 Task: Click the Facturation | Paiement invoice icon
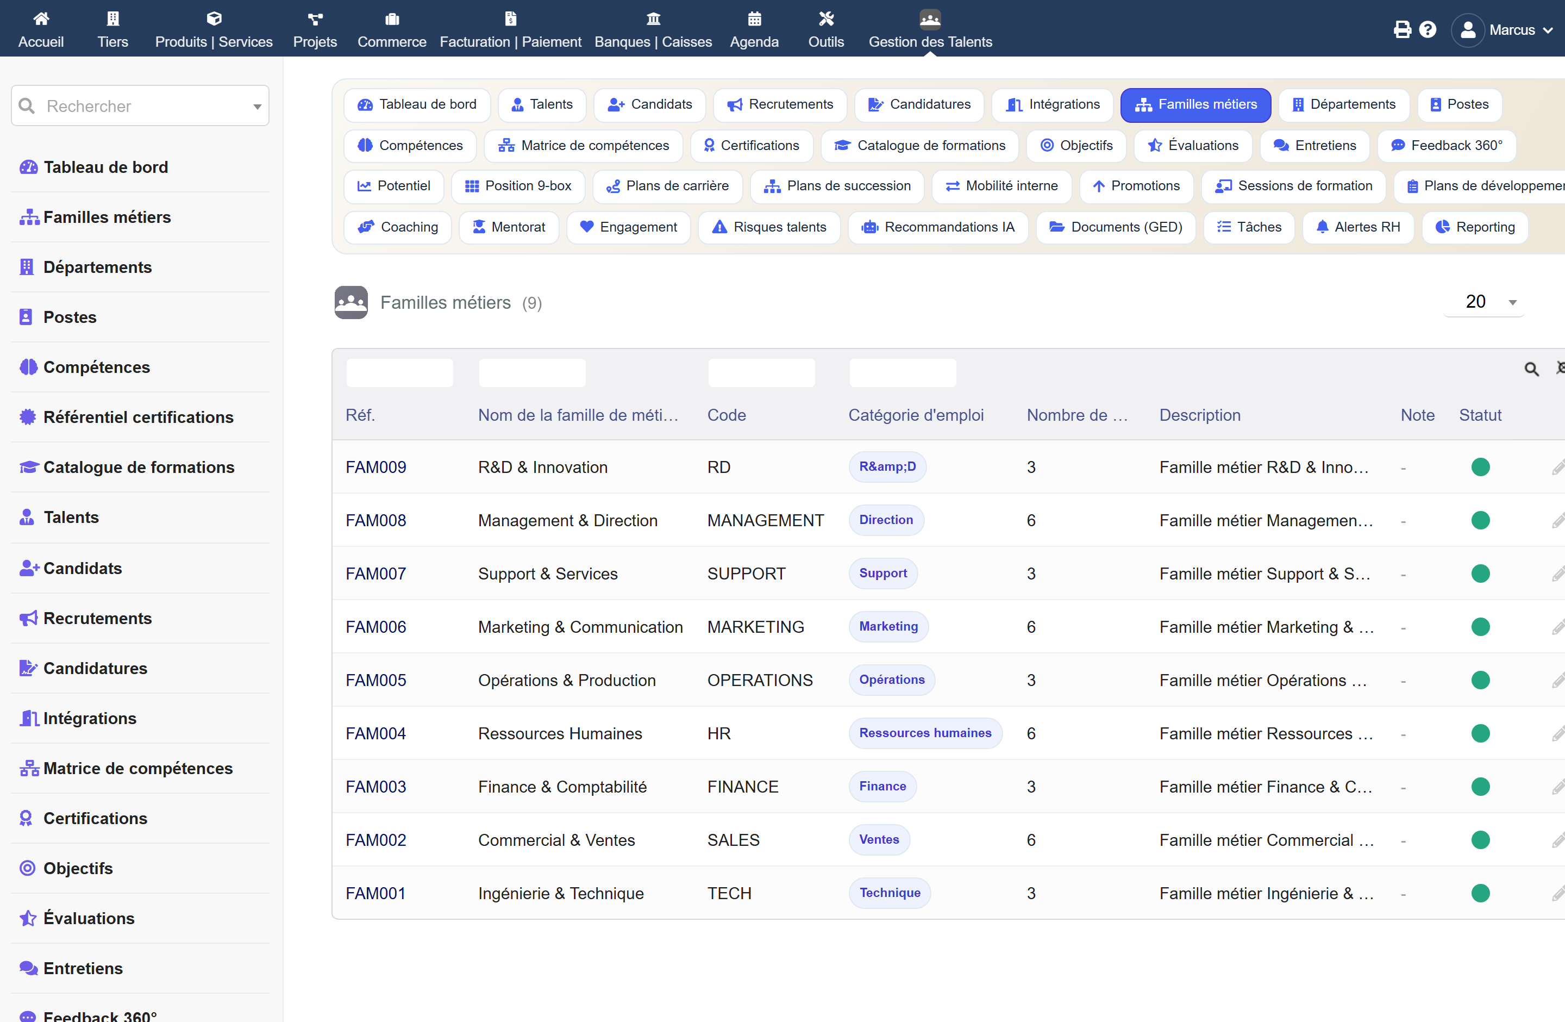click(510, 18)
